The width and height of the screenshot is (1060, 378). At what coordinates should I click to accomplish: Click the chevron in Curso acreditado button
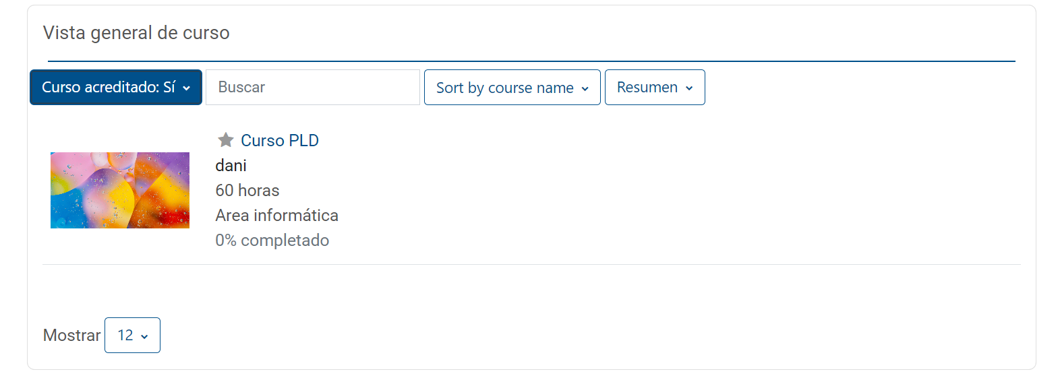point(187,88)
